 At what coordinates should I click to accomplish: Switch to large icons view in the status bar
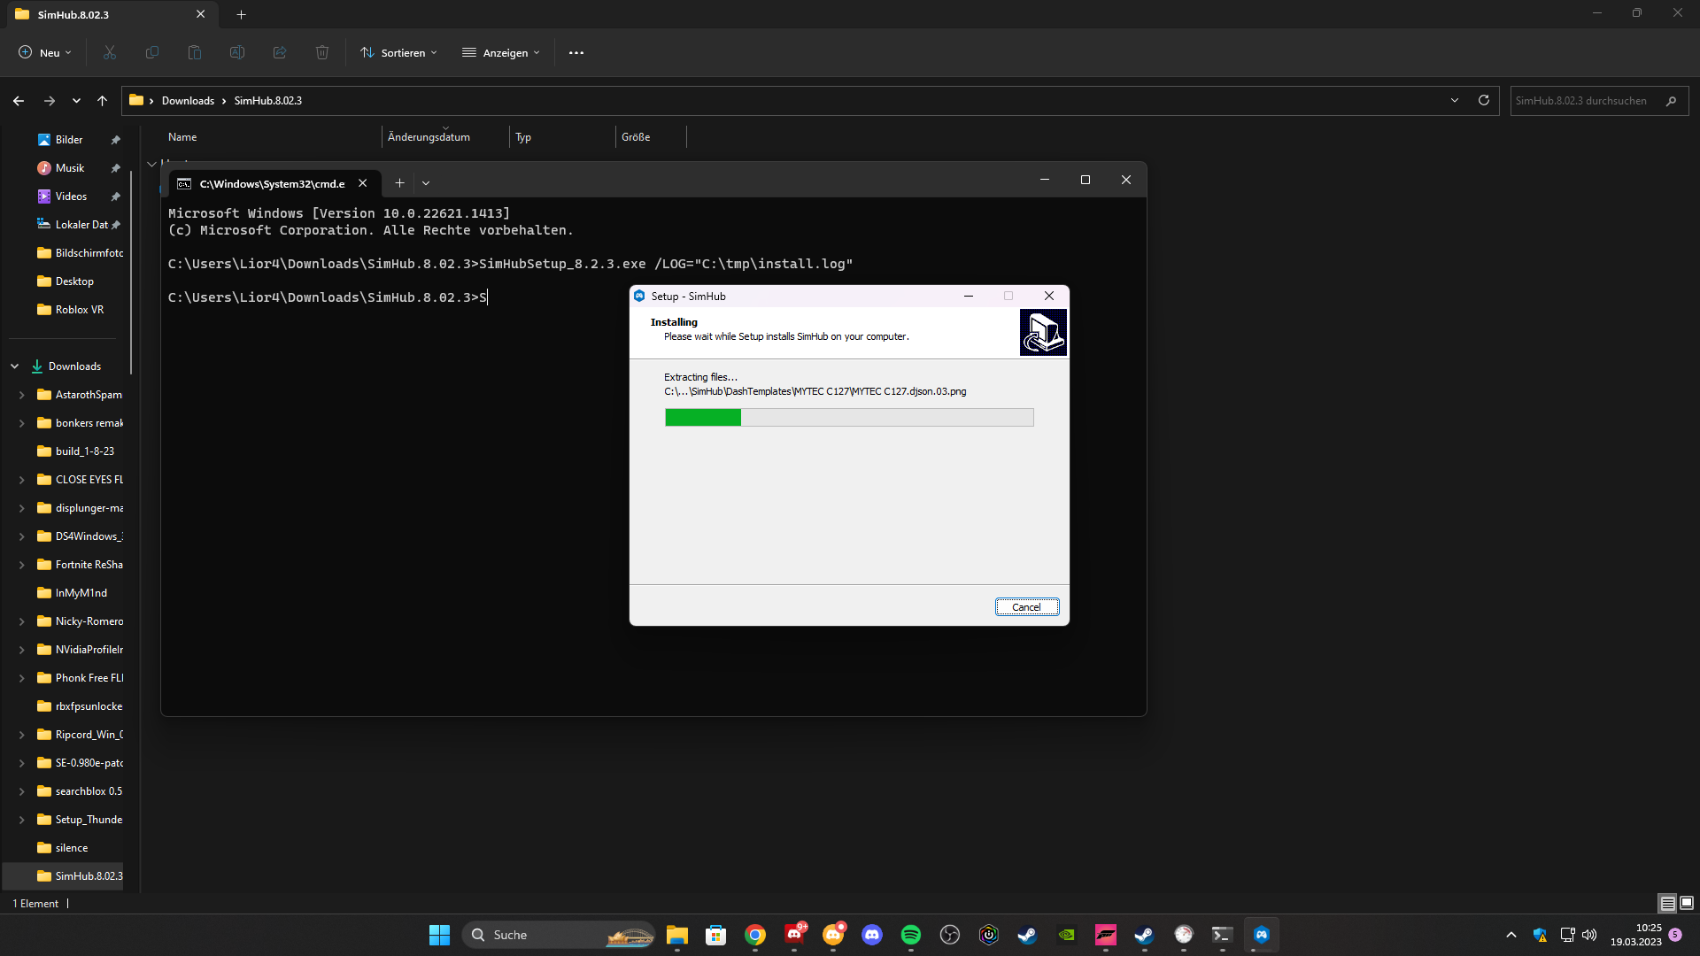coord(1686,903)
